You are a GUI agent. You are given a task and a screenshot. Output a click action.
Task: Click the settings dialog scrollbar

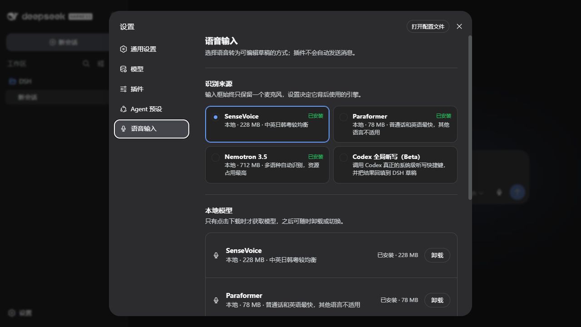(x=470, y=117)
